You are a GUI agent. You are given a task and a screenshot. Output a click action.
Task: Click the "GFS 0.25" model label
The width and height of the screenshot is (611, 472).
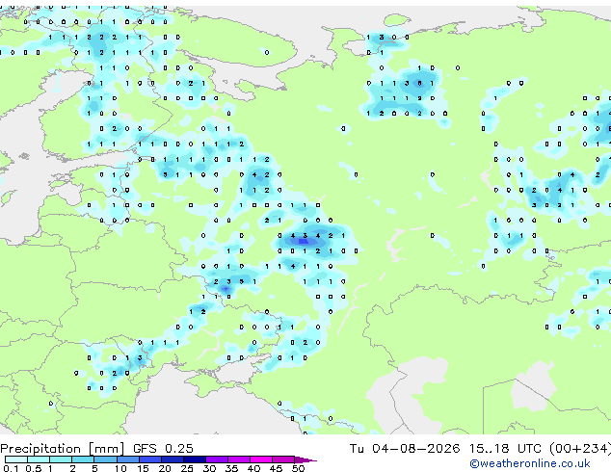click(x=163, y=449)
